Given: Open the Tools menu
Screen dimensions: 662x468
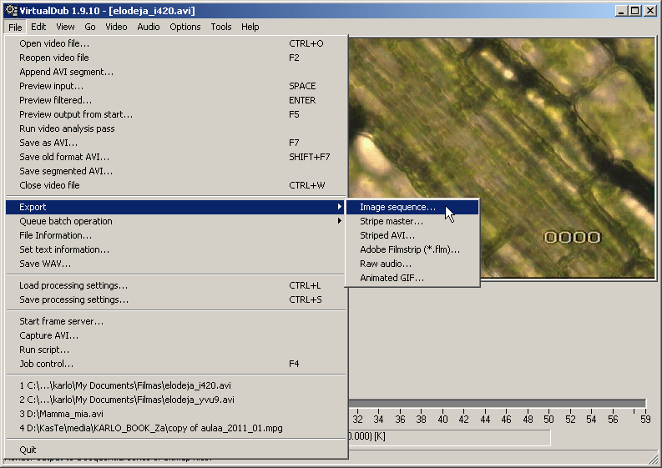Looking at the screenshot, I should point(221,27).
